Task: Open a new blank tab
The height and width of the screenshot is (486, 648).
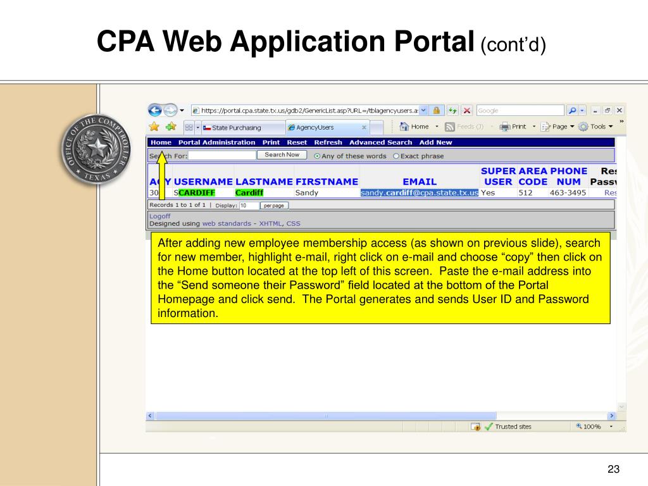Action: 376,128
